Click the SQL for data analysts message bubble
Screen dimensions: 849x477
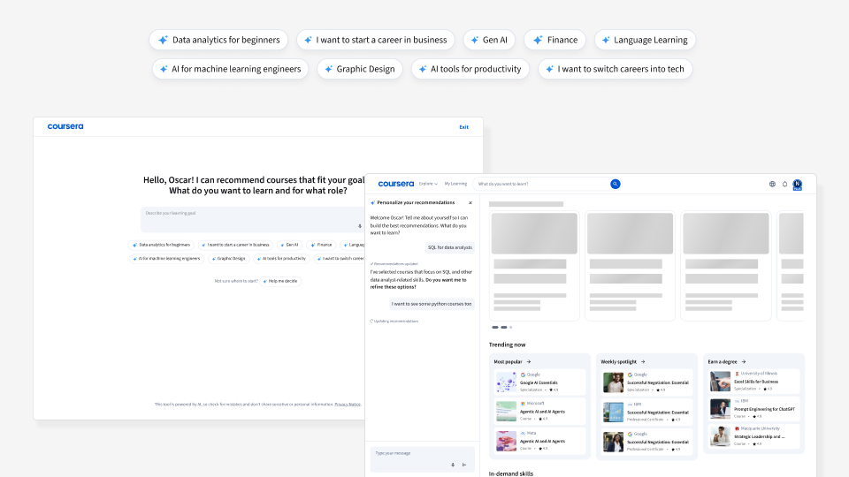[x=450, y=247]
